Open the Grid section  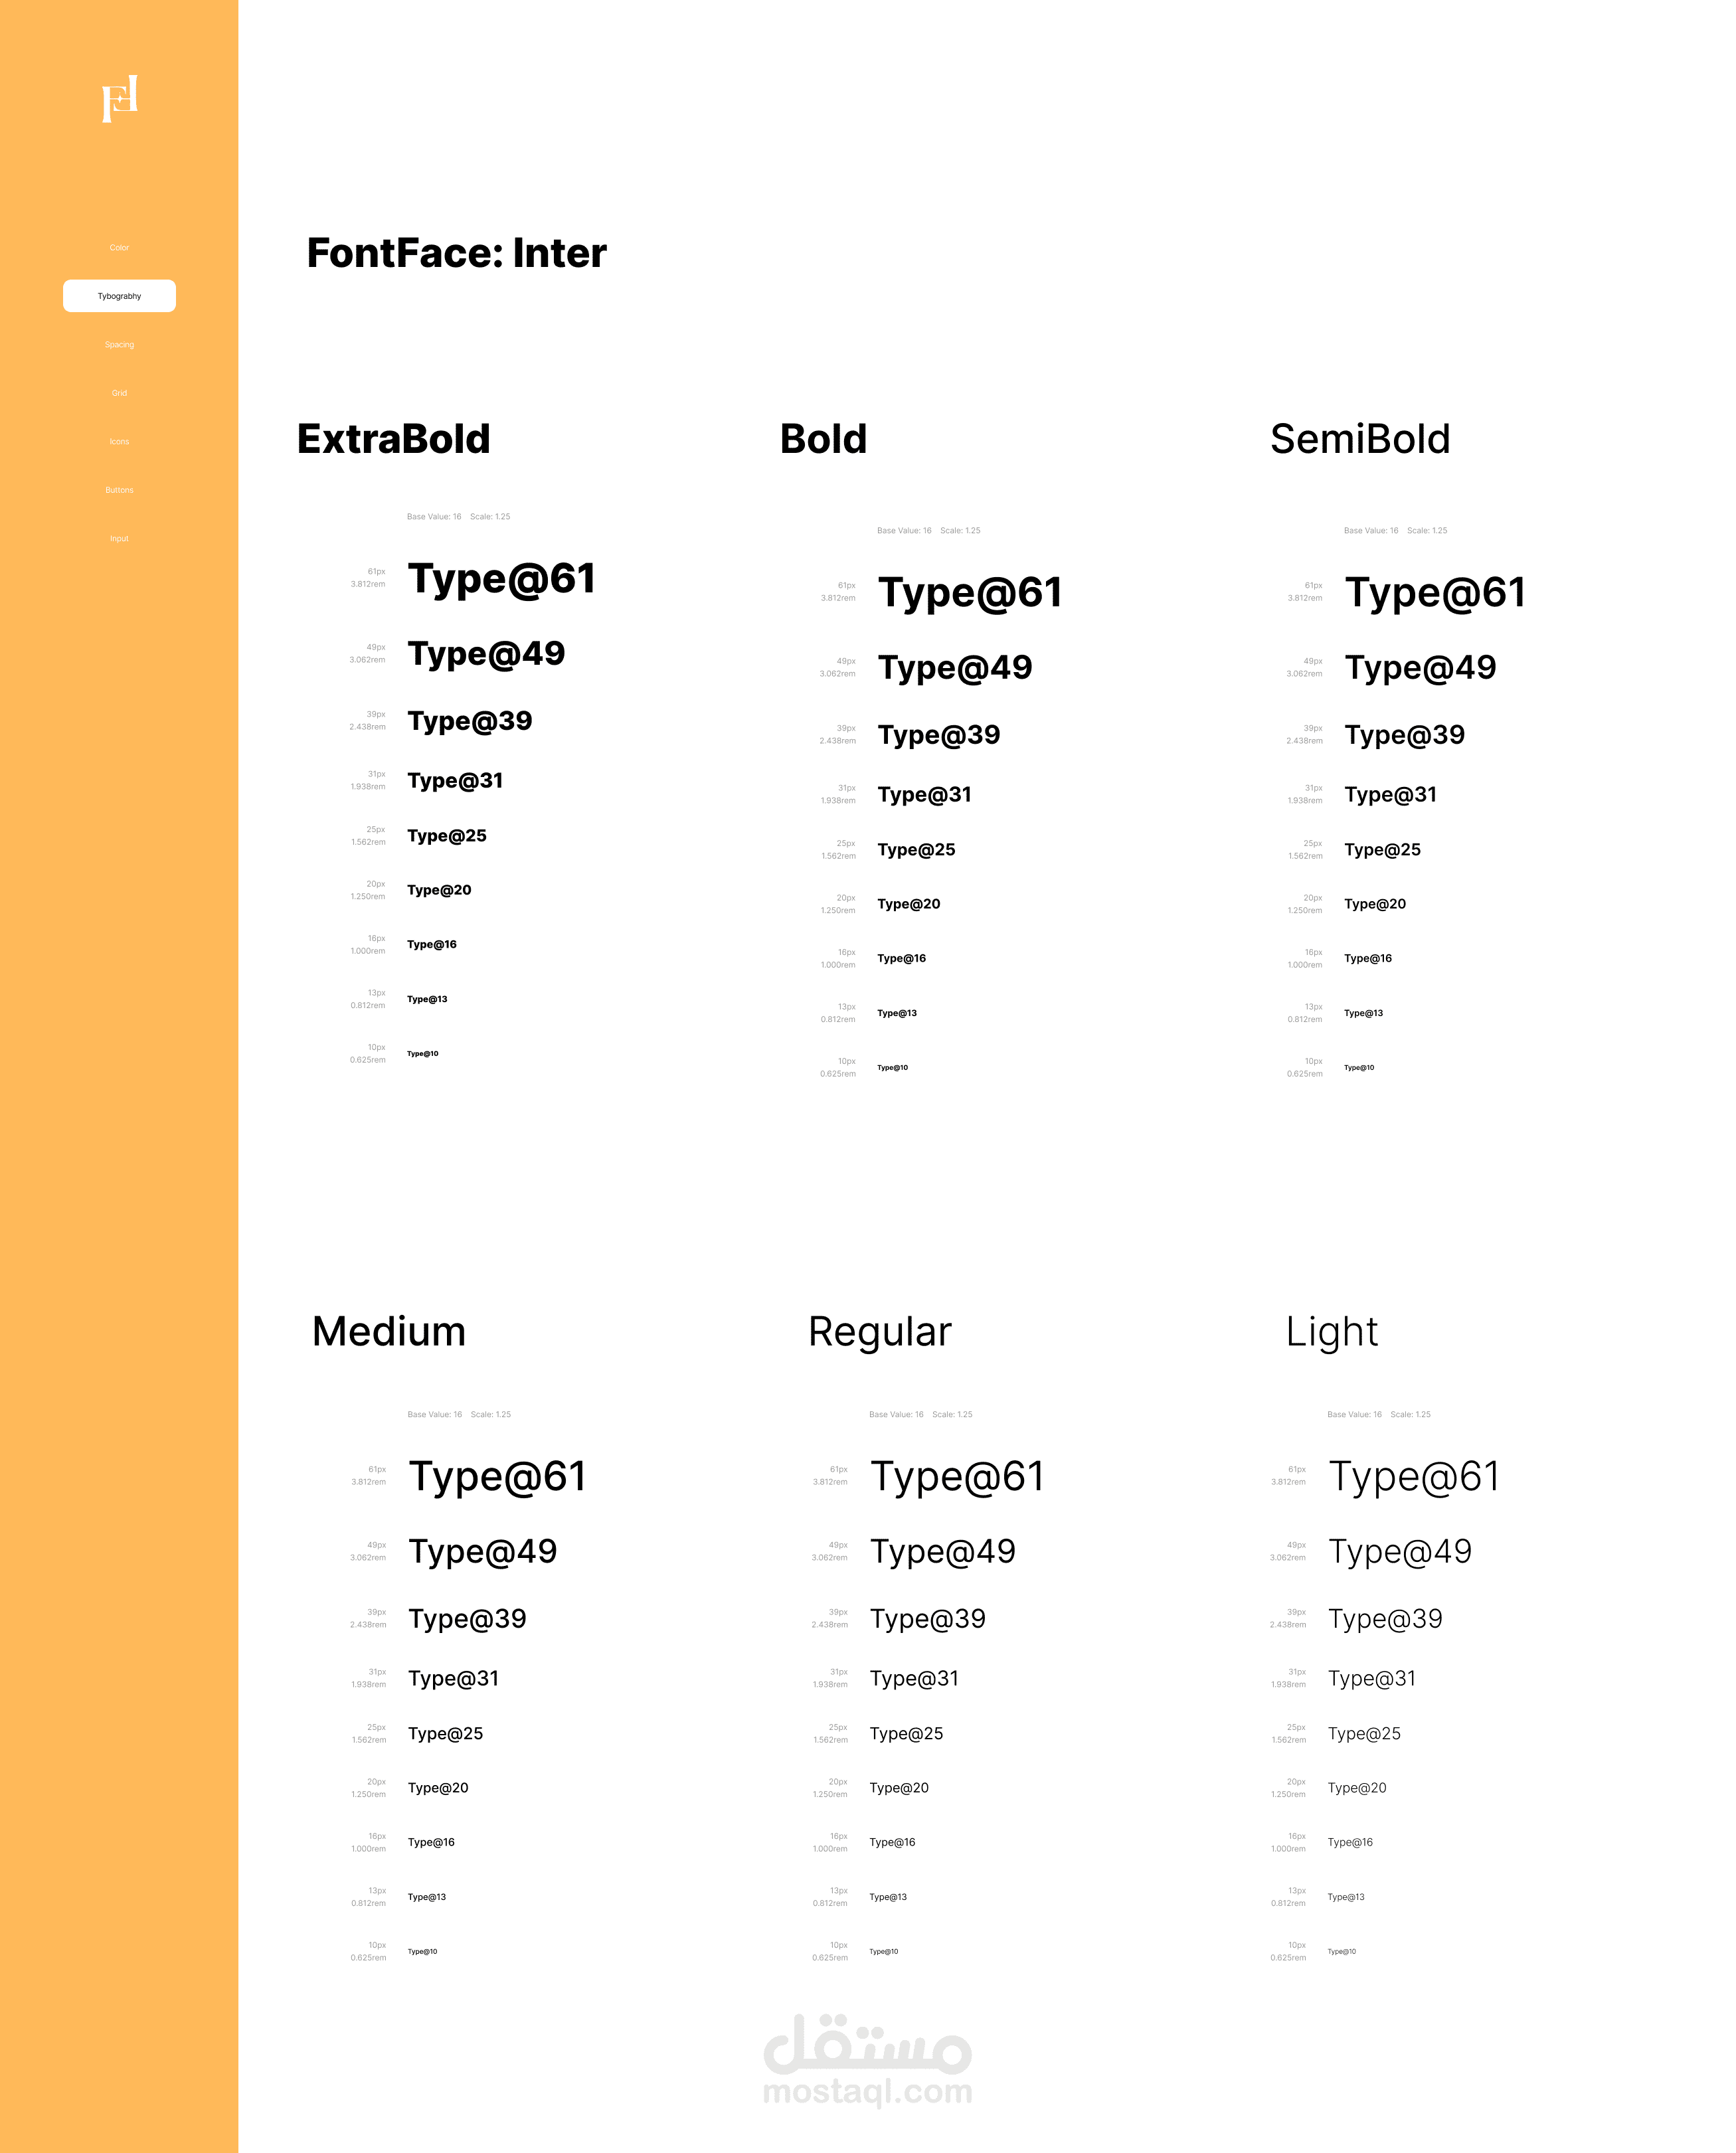pyautogui.click(x=119, y=393)
